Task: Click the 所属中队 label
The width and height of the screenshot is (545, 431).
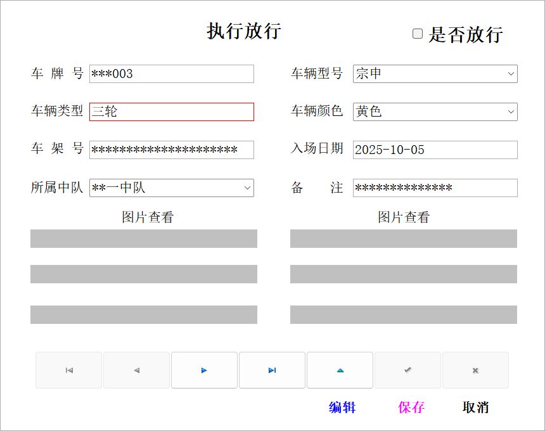Action: pos(57,188)
